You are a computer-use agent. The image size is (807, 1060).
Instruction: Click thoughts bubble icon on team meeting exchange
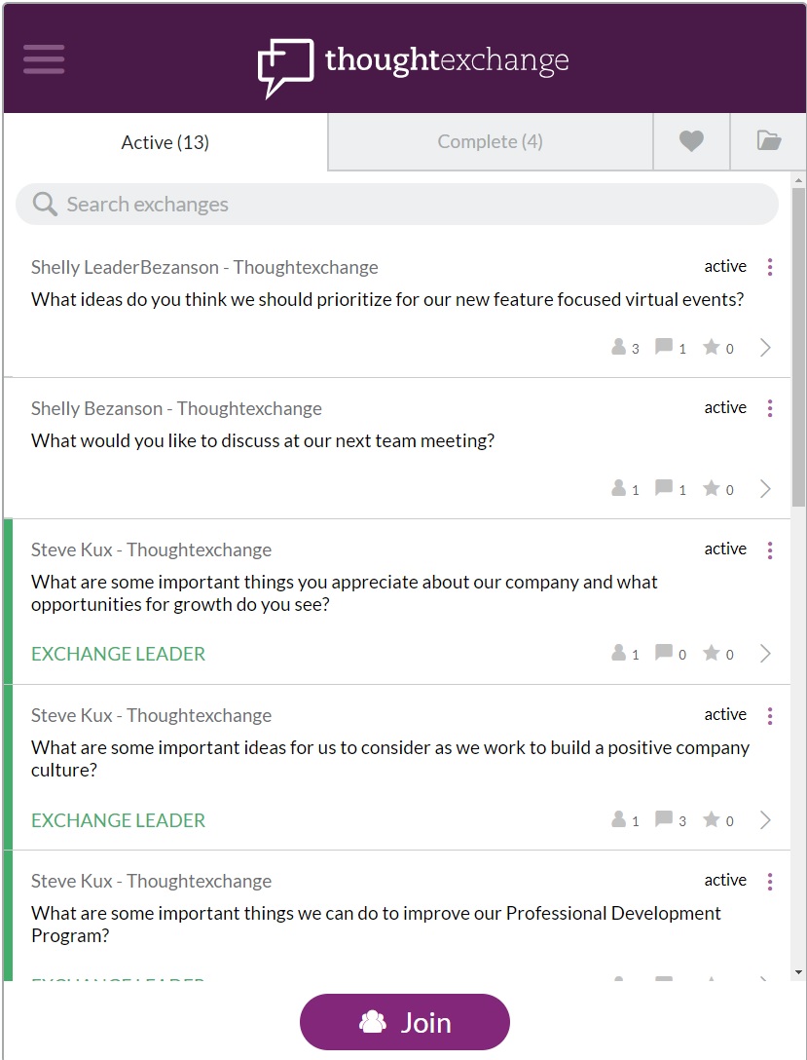(x=664, y=488)
